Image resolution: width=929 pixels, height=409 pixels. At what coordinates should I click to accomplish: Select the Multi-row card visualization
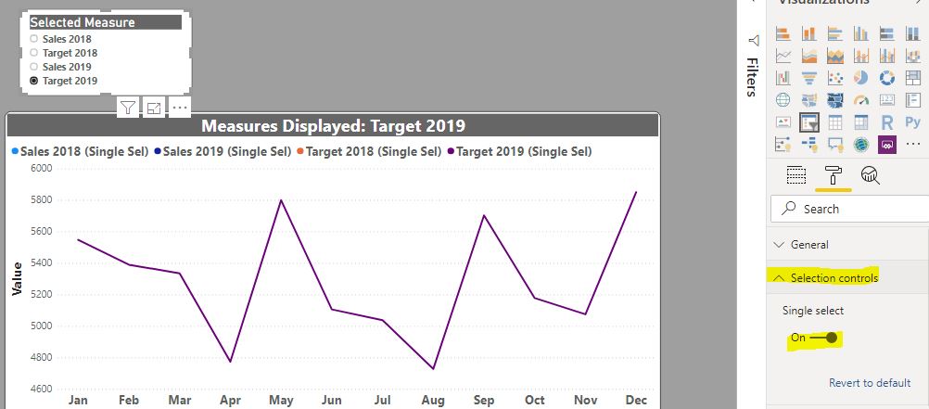[913, 100]
